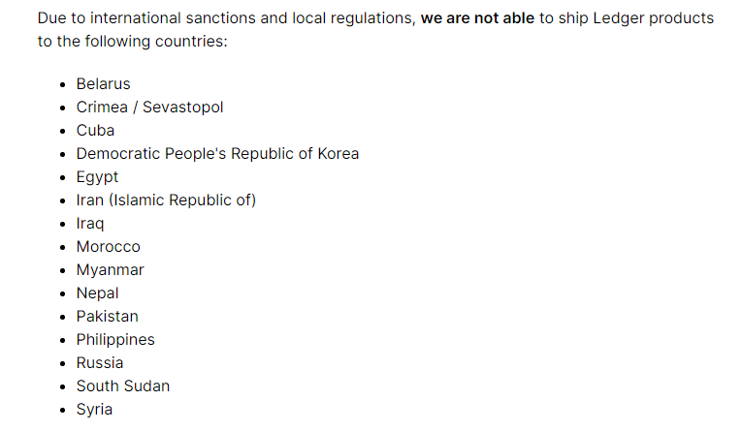This screenshot has width=742, height=431.
Task: Select the South Sudan list item
Action: coord(122,386)
